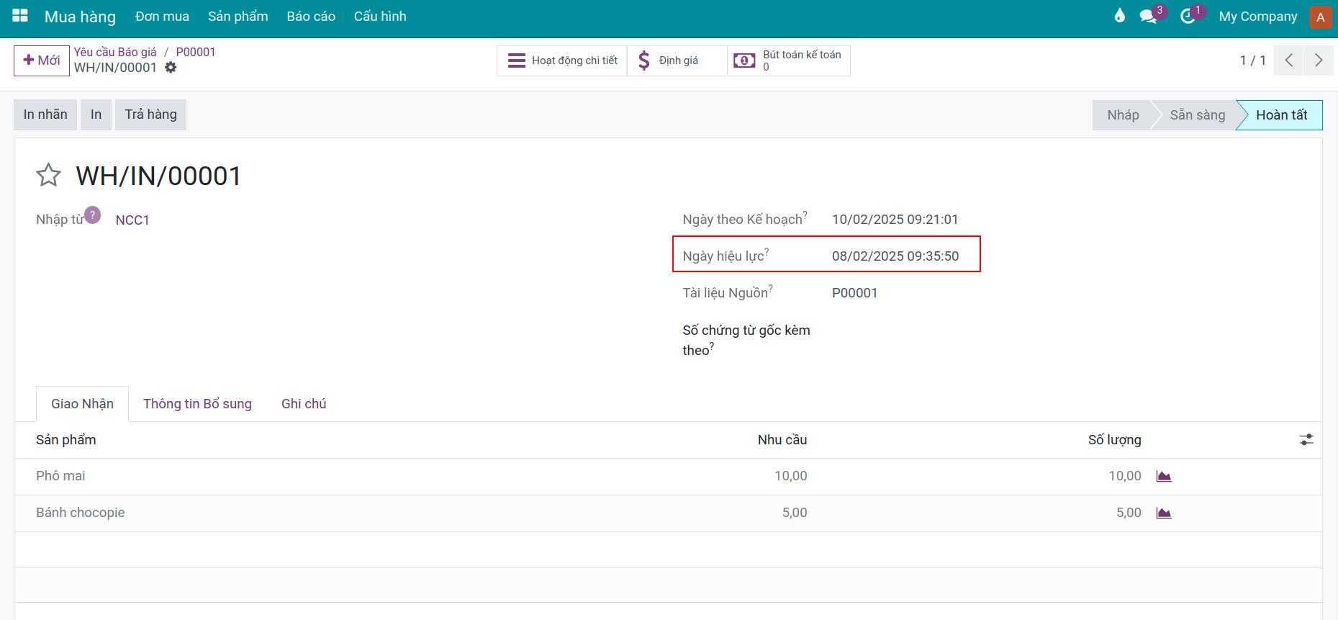This screenshot has height=620, width=1338.
Task: Click the water drop icon in top bar
Action: [1119, 16]
